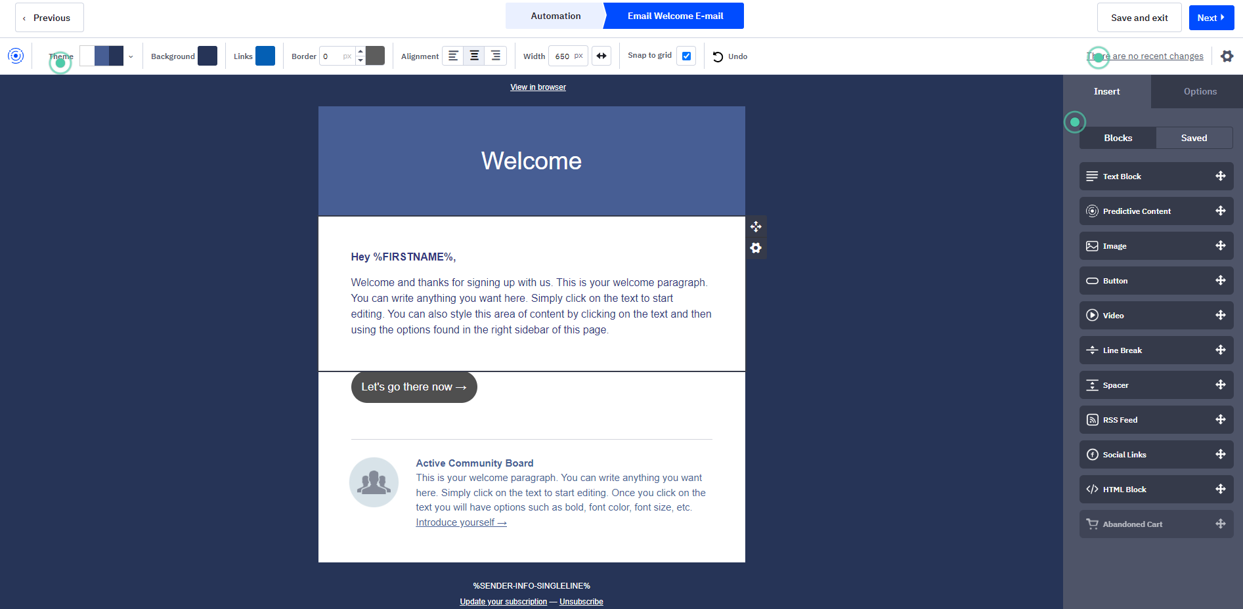Open the Background color swatch
1243x609 pixels.
[x=207, y=56]
